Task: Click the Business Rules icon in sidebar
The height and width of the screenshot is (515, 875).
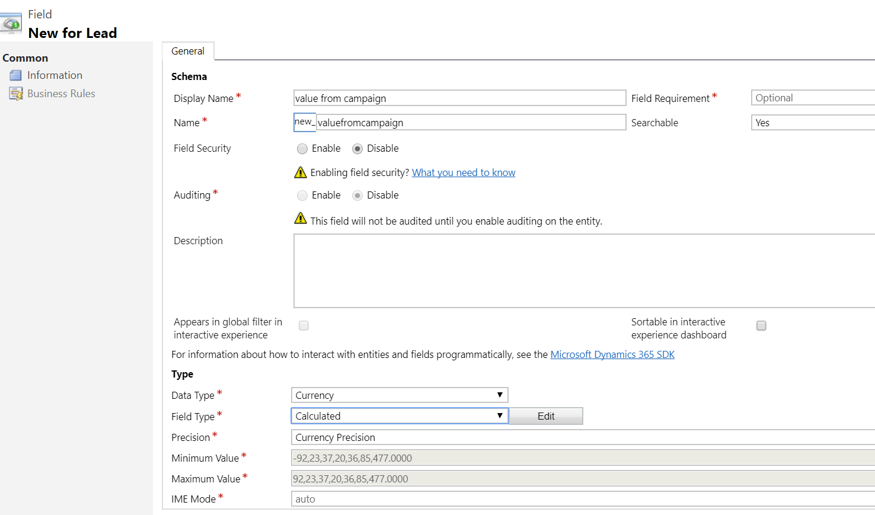Action: click(x=16, y=94)
